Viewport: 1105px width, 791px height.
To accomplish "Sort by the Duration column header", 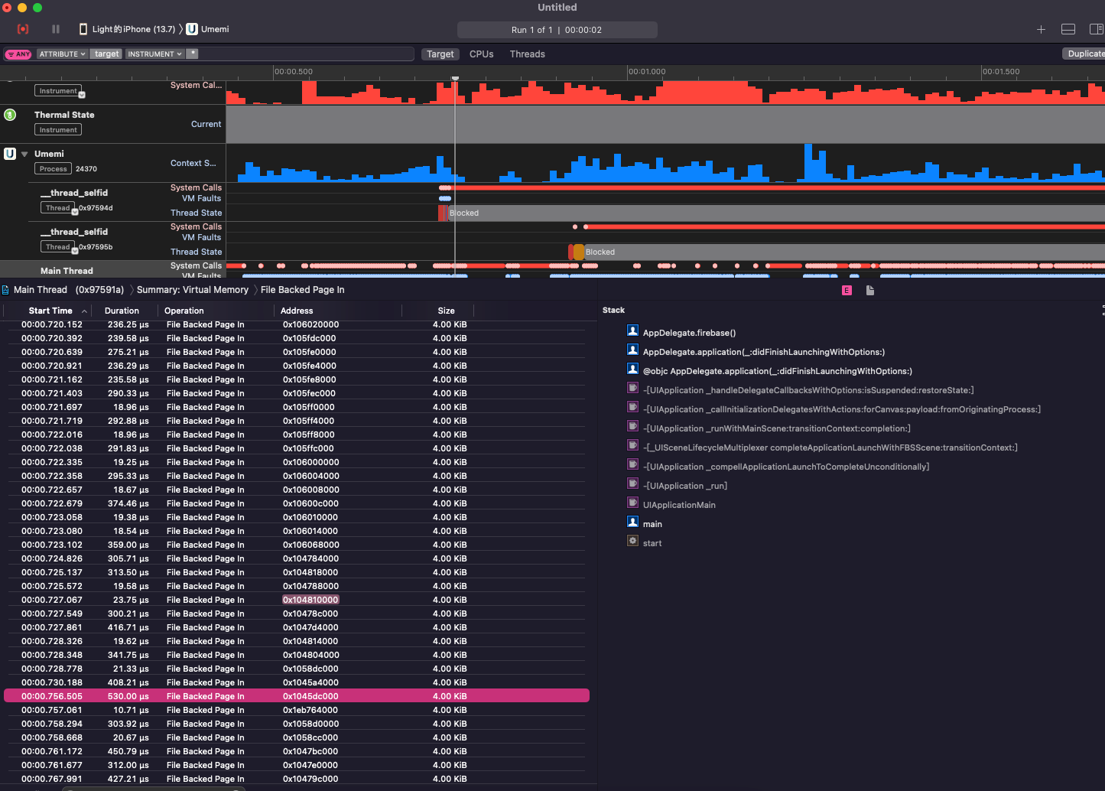I will pyautogui.click(x=122, y=311).
